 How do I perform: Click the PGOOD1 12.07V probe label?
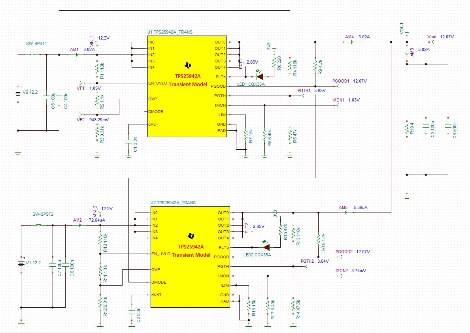pyautogui.click(x=349, y=81)
